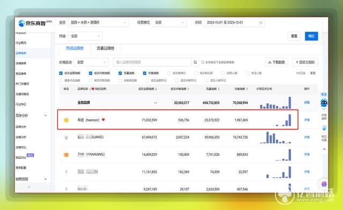Click the purple brain floating icon
This screenshot has height=210, width=343.
click(324, 184)
